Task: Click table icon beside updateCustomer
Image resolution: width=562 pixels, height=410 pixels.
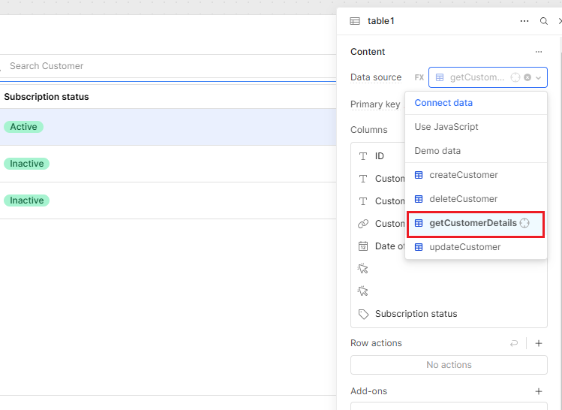Action: pos(419,247)
